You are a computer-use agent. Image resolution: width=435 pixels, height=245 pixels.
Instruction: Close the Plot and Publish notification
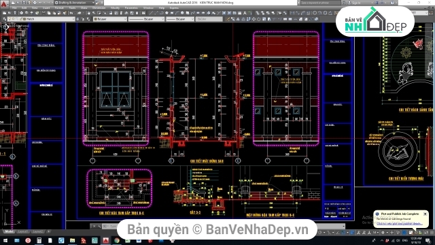point(425,214)
